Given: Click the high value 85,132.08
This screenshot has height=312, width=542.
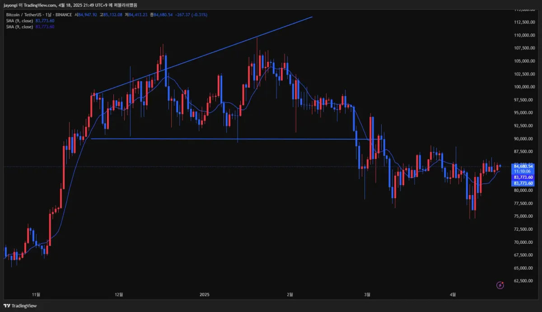Looking at the screenshot, I should [x=112, y=14].
